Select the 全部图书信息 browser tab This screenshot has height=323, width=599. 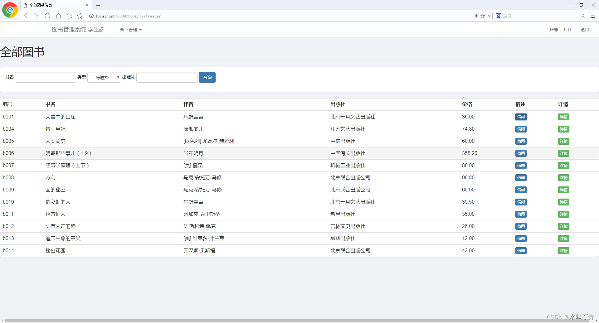[x=56, y=5]
